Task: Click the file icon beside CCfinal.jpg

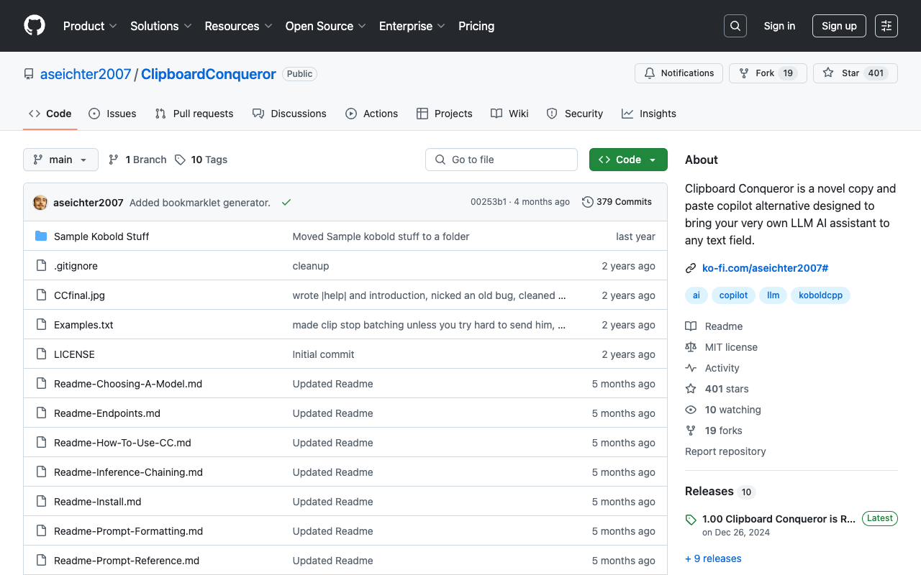Action: click(x=41, y=295)
